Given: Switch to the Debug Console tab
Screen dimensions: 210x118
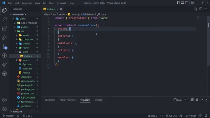Looking at the screenshot, I should pyautogui.click(x=68, y=100).
